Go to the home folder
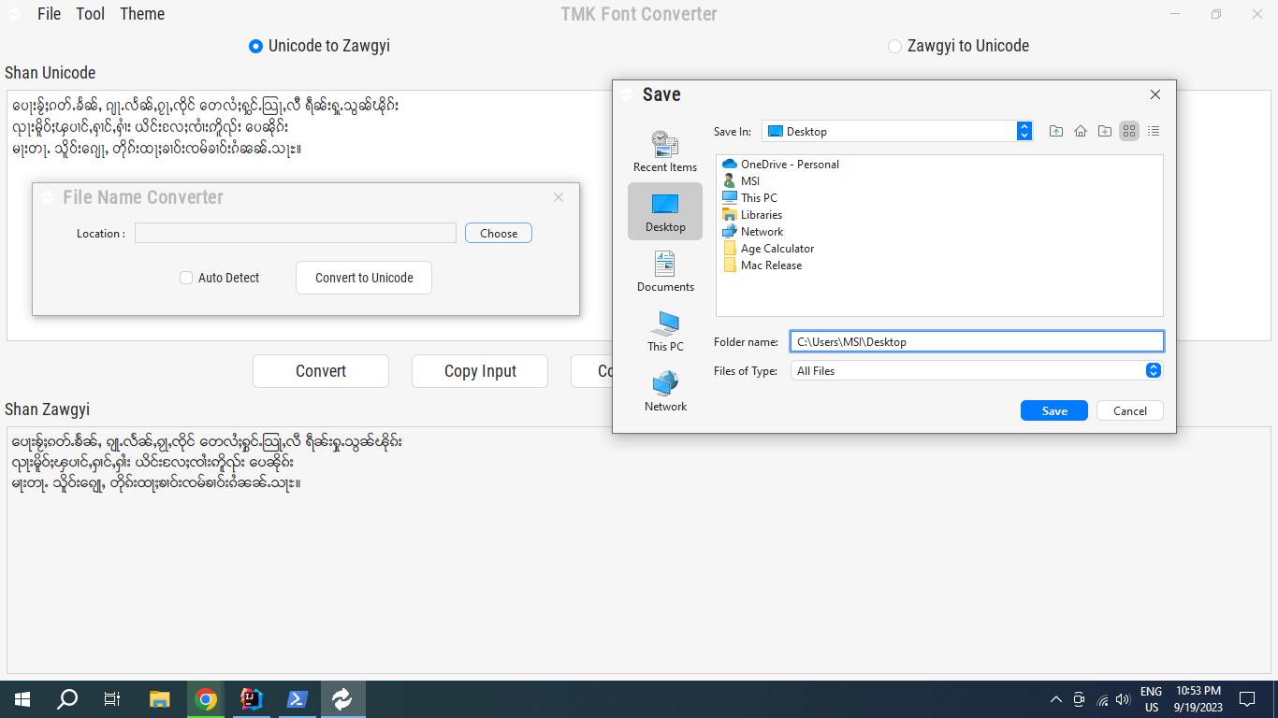This screenshot has height=718, width=1278. point(1081,131)
